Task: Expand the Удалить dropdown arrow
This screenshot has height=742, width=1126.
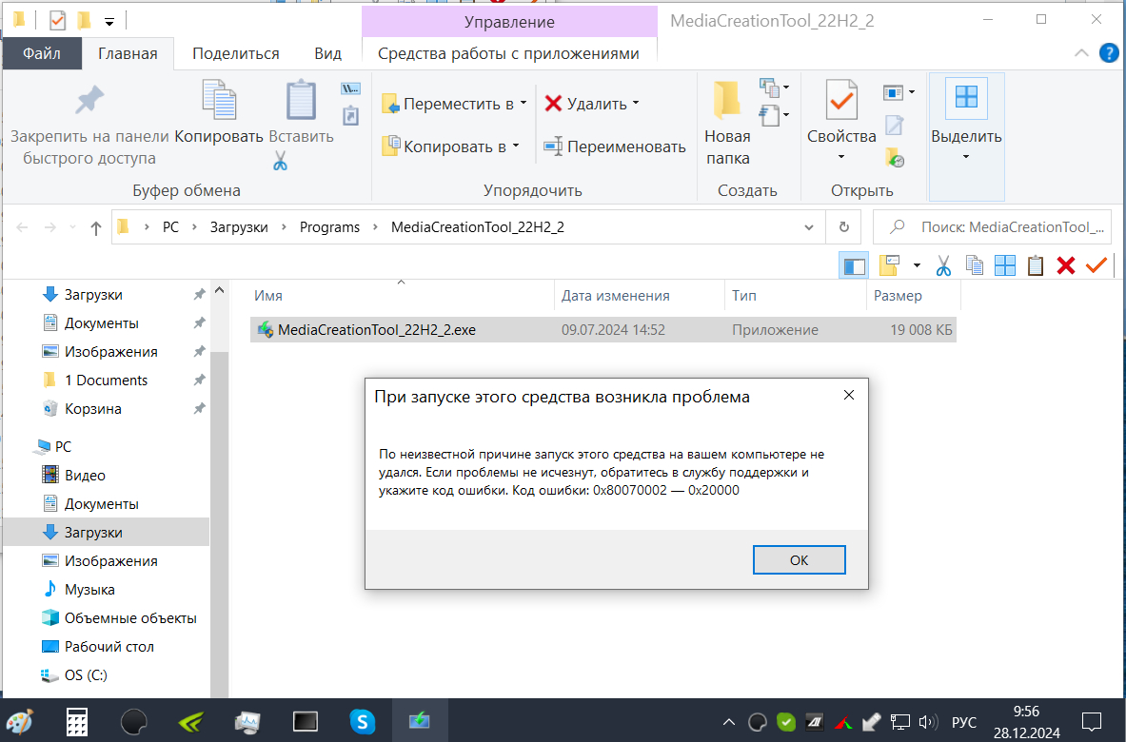Action: (636, 103)
